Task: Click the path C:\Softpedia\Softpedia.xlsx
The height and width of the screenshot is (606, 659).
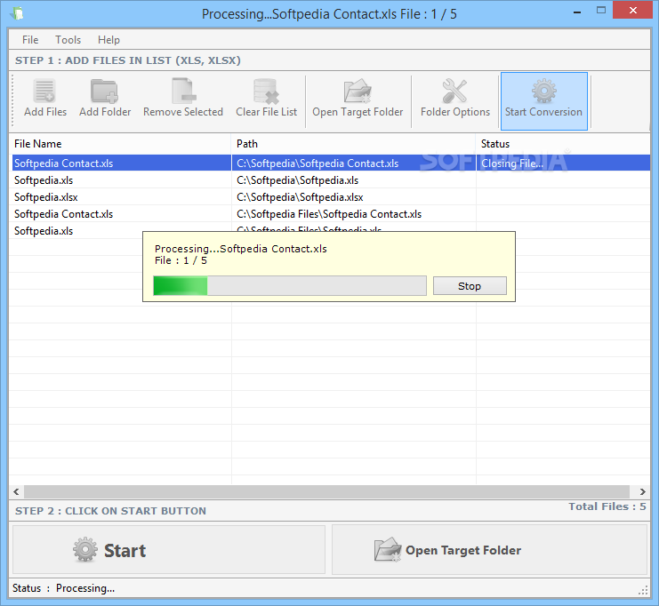Action: (x=300, y=197)
